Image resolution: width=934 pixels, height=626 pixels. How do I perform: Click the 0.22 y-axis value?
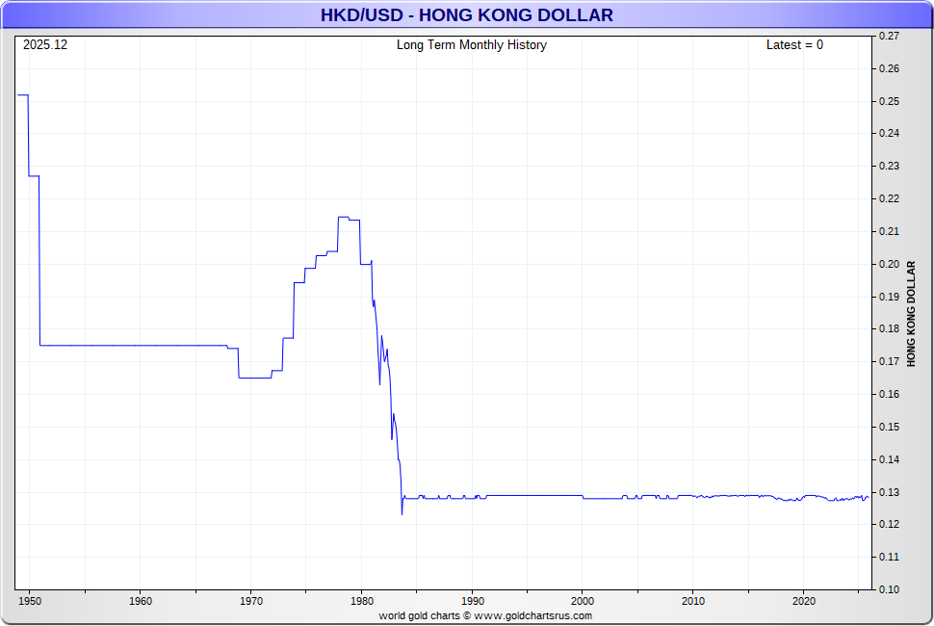(890, 199)
